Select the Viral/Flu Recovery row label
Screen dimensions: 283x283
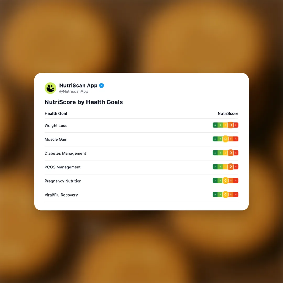61,195
